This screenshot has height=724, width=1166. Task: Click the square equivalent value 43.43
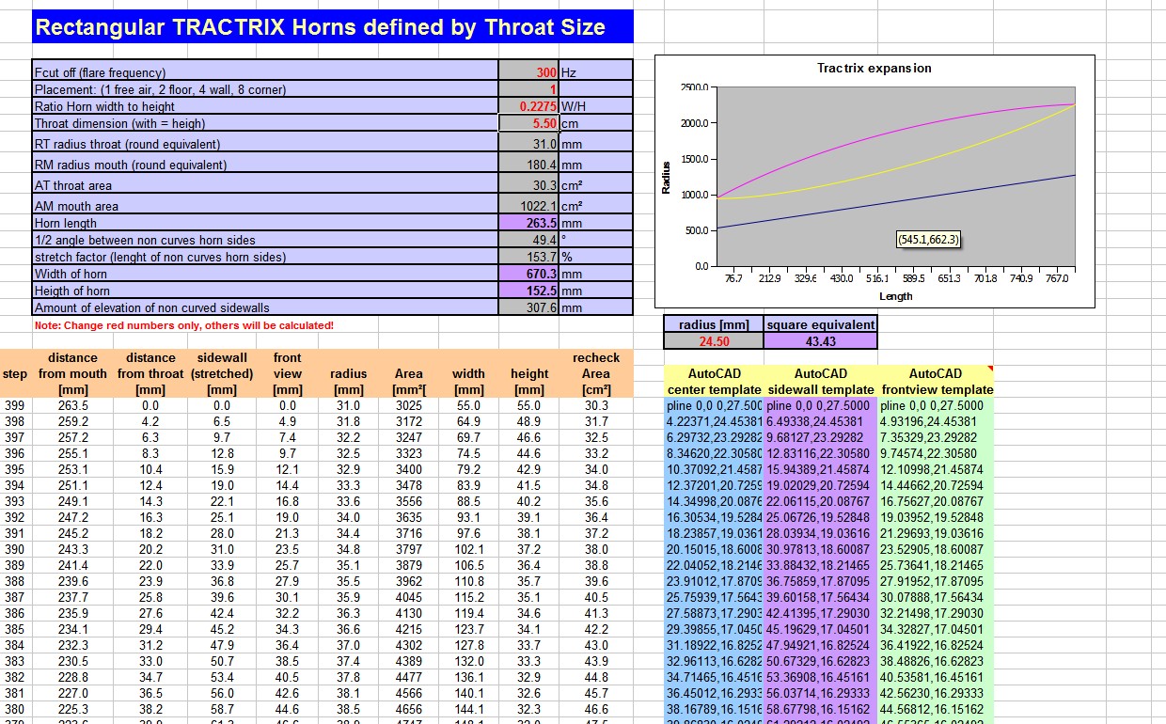click(821, 341)
